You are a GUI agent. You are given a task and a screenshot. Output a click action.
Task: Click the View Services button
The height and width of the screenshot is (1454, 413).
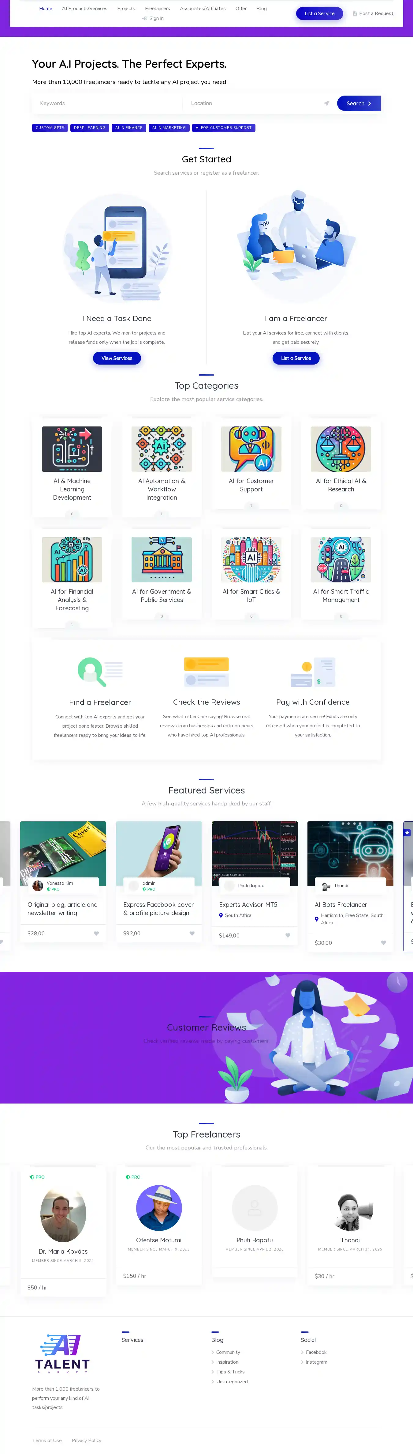click(117, 358)
